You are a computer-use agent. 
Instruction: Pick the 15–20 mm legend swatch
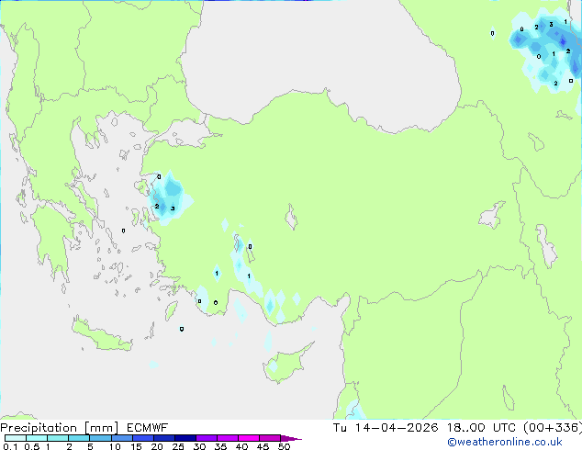(x=142, y=438)
